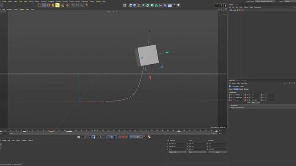
Task: Switch to the Layers tab
Action: (238, 81)
